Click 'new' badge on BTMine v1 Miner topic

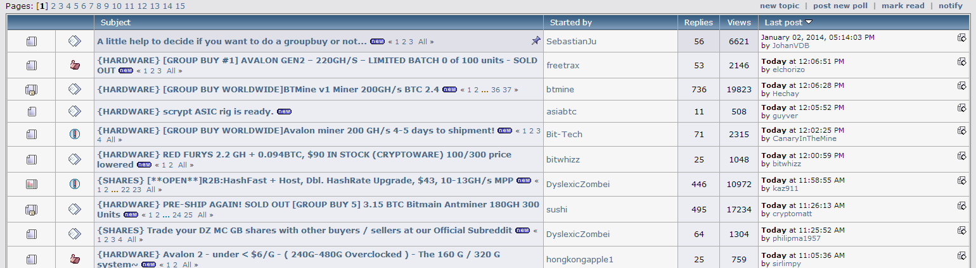[450, 90]
